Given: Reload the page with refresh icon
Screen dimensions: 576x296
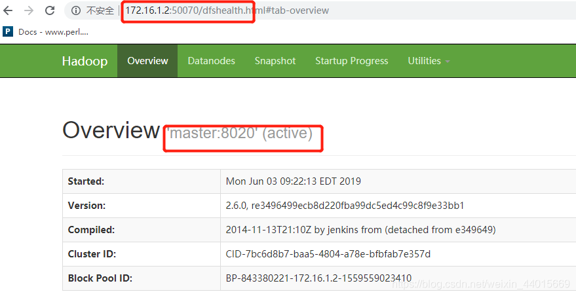Looking at the screenshot, I should [50, 10].
